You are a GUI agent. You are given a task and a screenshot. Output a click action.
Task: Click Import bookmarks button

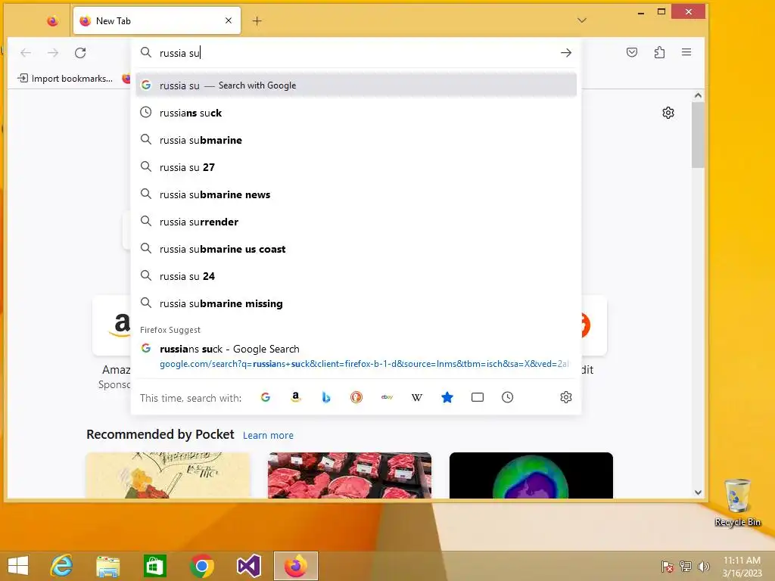[65, 79]
